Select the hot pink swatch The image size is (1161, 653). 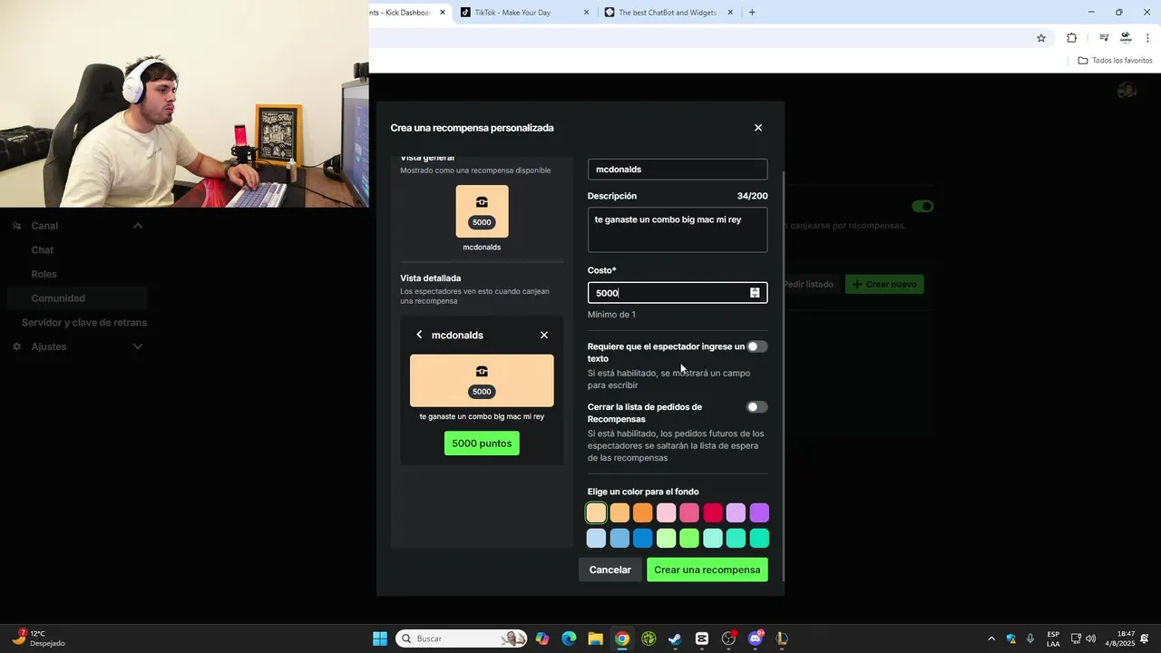[x=689, y=513]
